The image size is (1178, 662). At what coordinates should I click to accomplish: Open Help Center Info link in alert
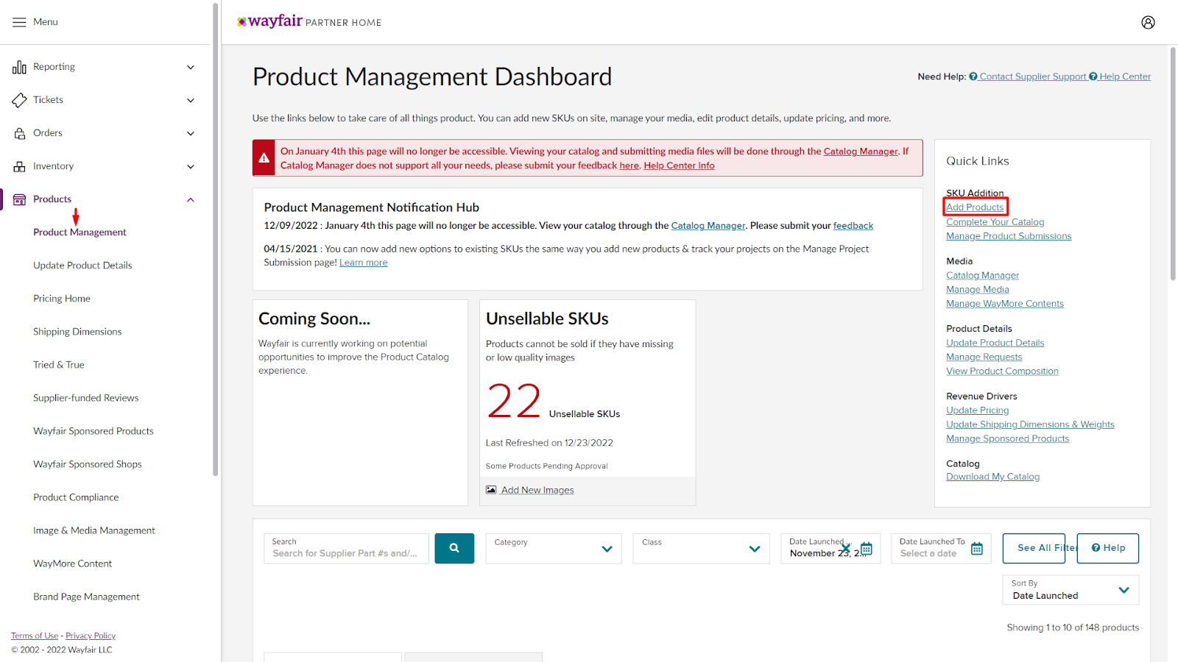(x=679, y=165)
